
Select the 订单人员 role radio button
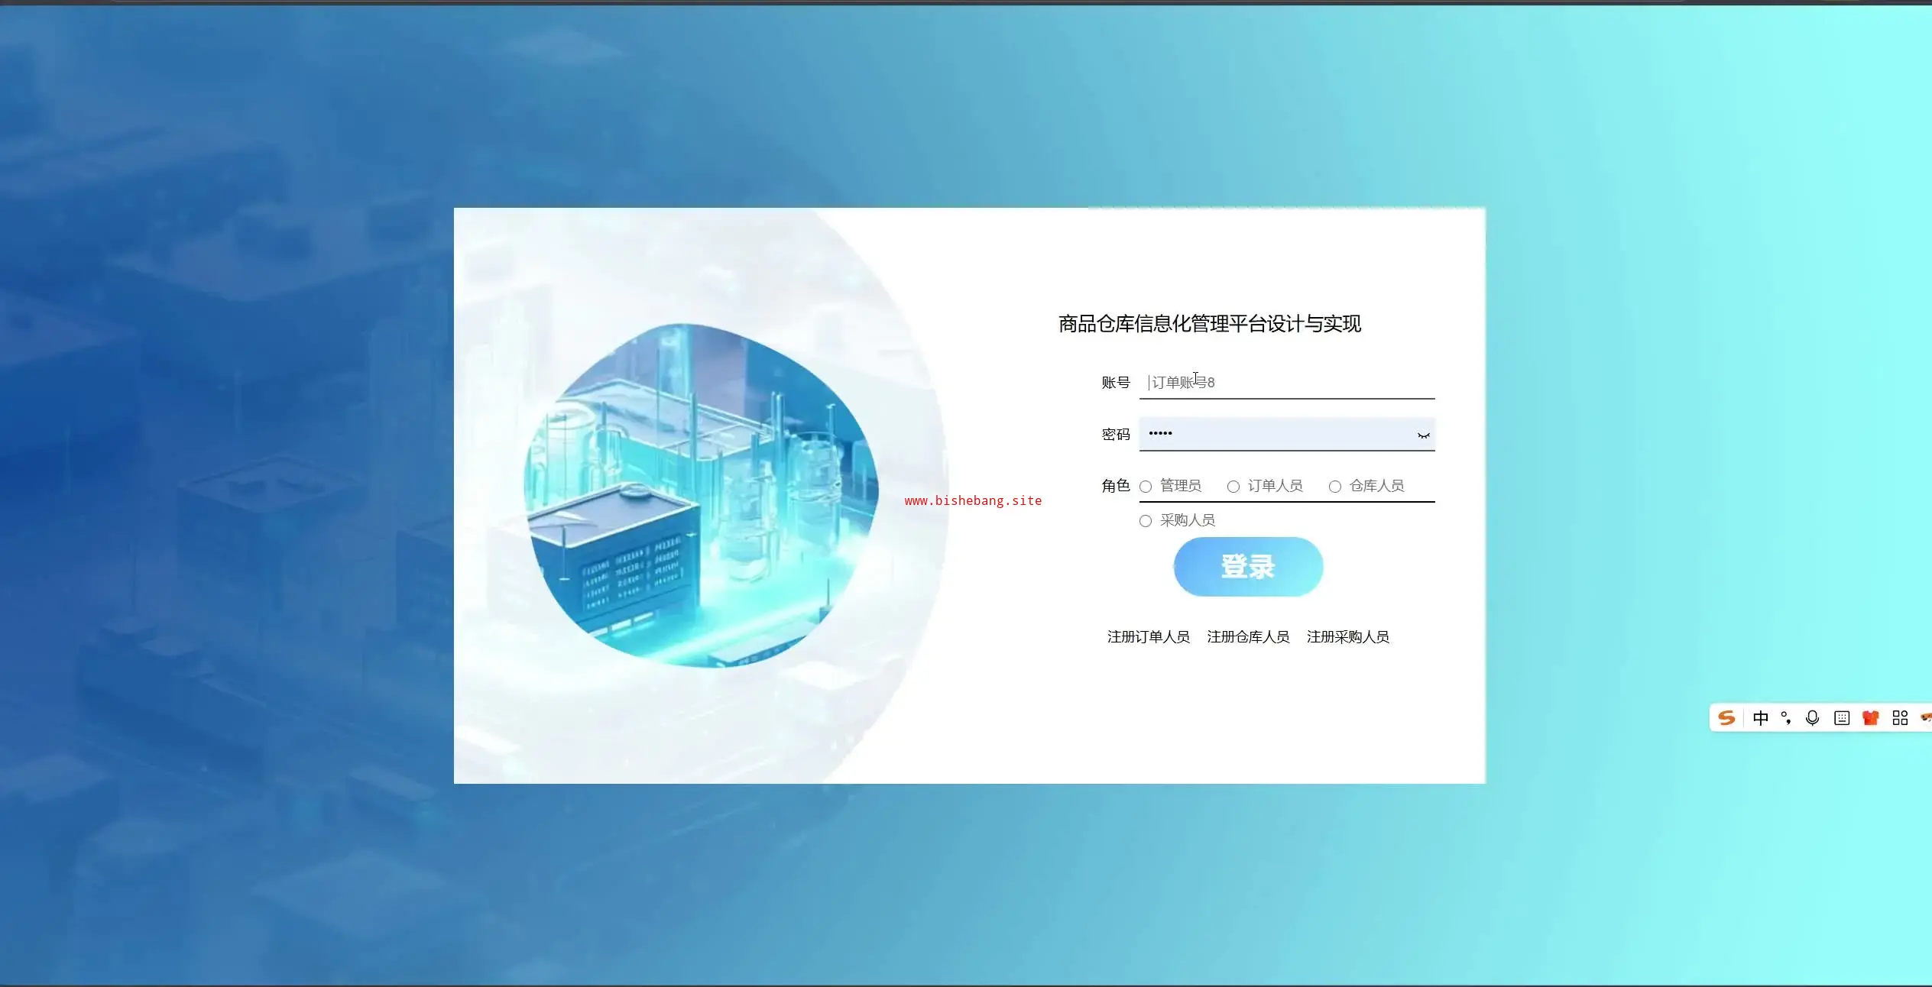tap(1233, 487)
